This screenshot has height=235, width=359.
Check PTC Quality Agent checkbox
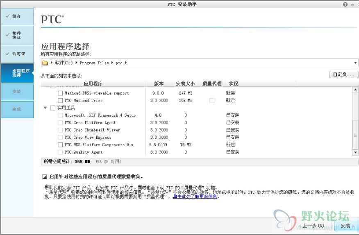pos(60,152)
